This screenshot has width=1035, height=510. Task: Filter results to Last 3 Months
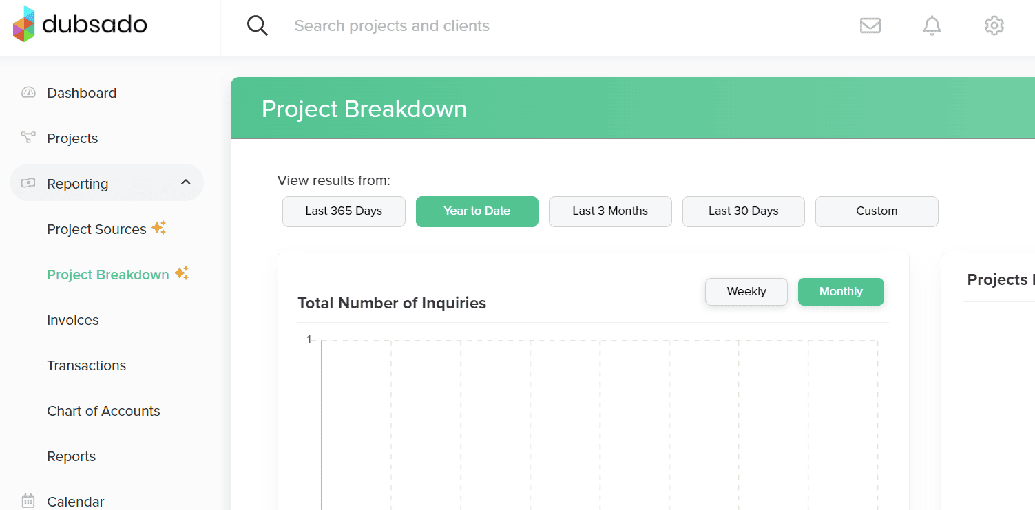click(609, 211)
